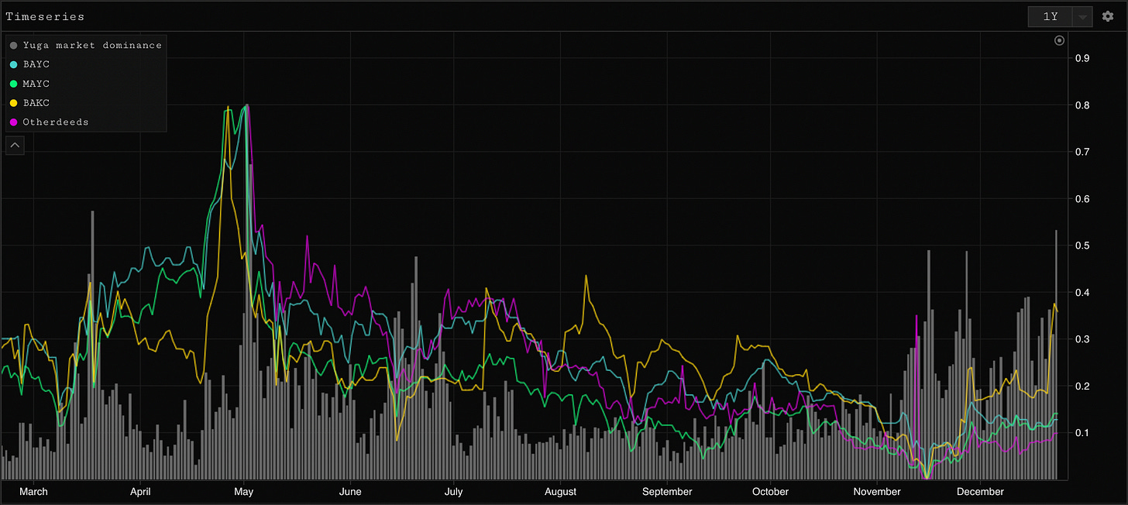Click the 0.8 y-axis value
1128x505 pixels.
1082,105
